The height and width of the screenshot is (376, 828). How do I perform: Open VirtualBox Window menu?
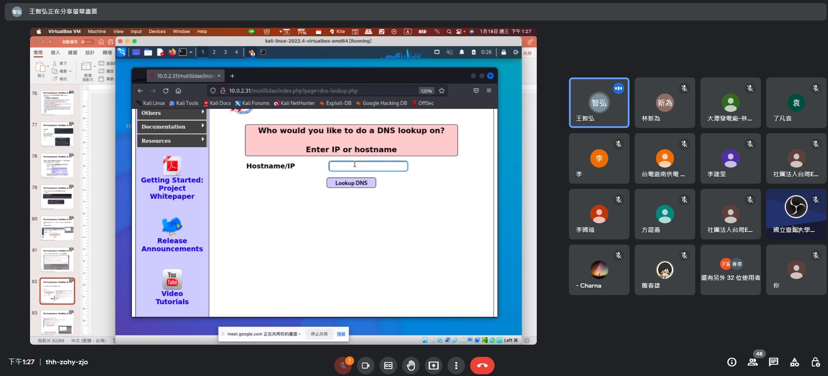(x=182, y=31)
